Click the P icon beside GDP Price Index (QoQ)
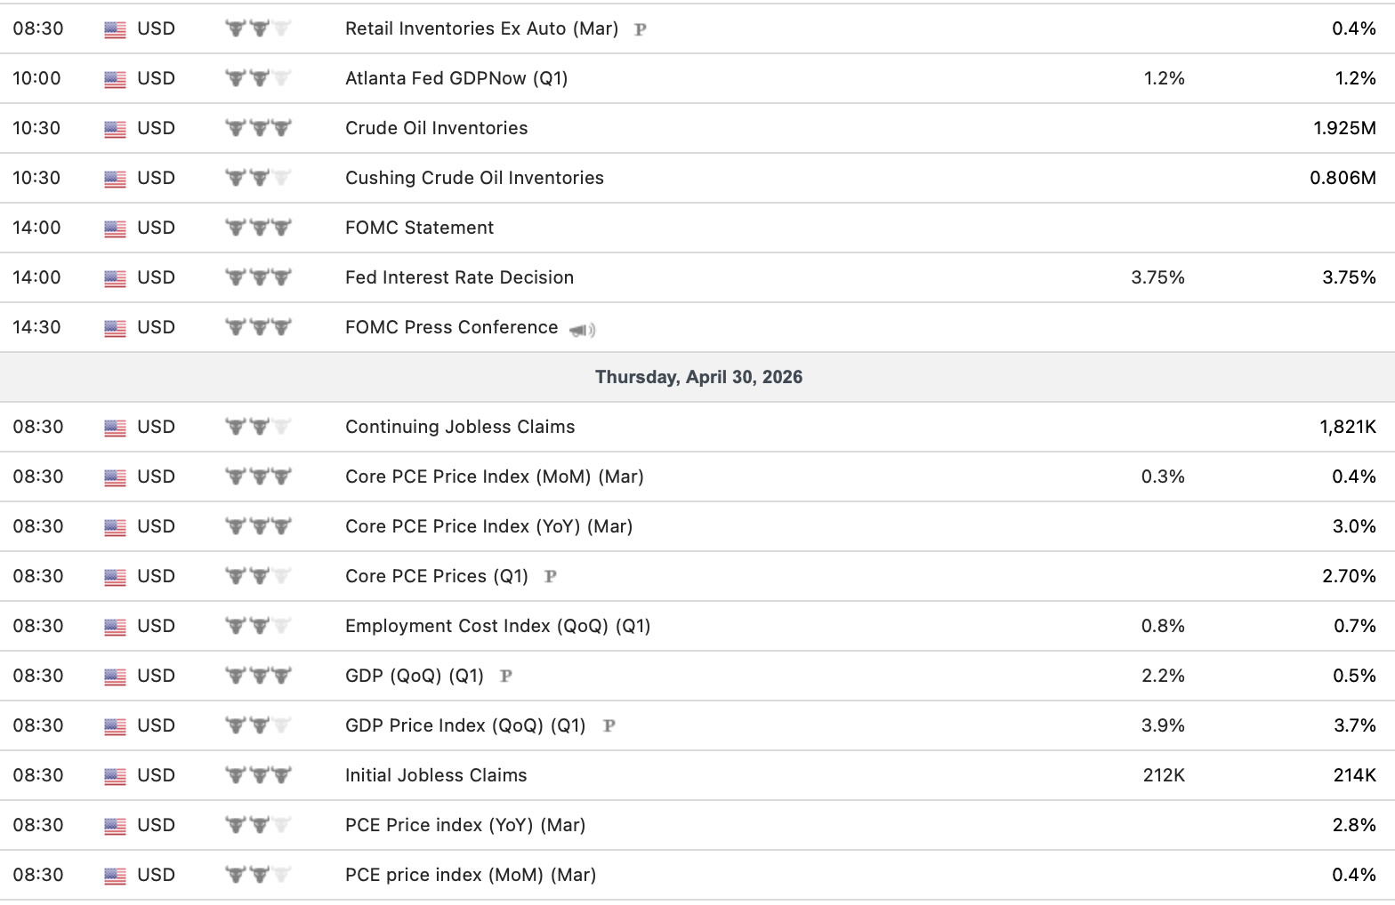Viewport: 1395px width, 905px height. click(609, 725)
